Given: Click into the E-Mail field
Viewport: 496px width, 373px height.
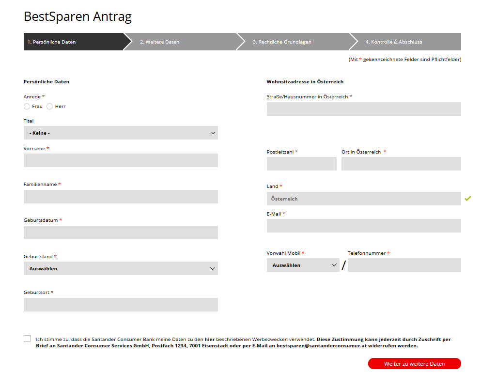Looking at the screenshot, I should [x=364, y=226].
